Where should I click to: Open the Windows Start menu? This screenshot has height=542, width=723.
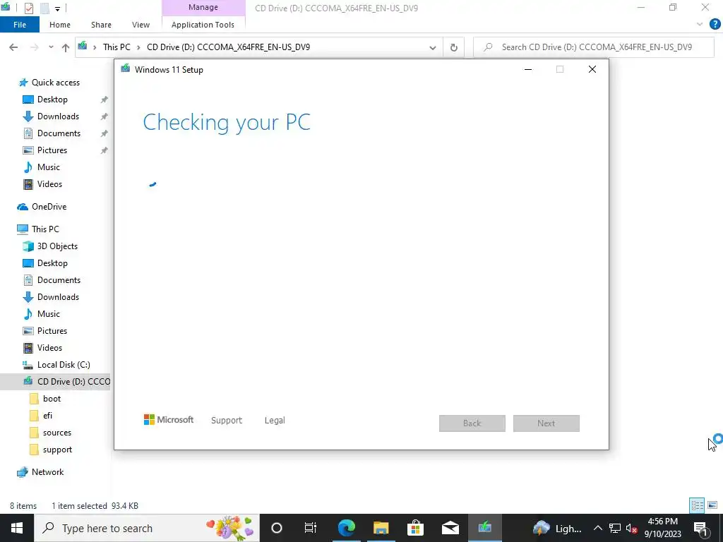pyautogui.click(x=17, y=528)
